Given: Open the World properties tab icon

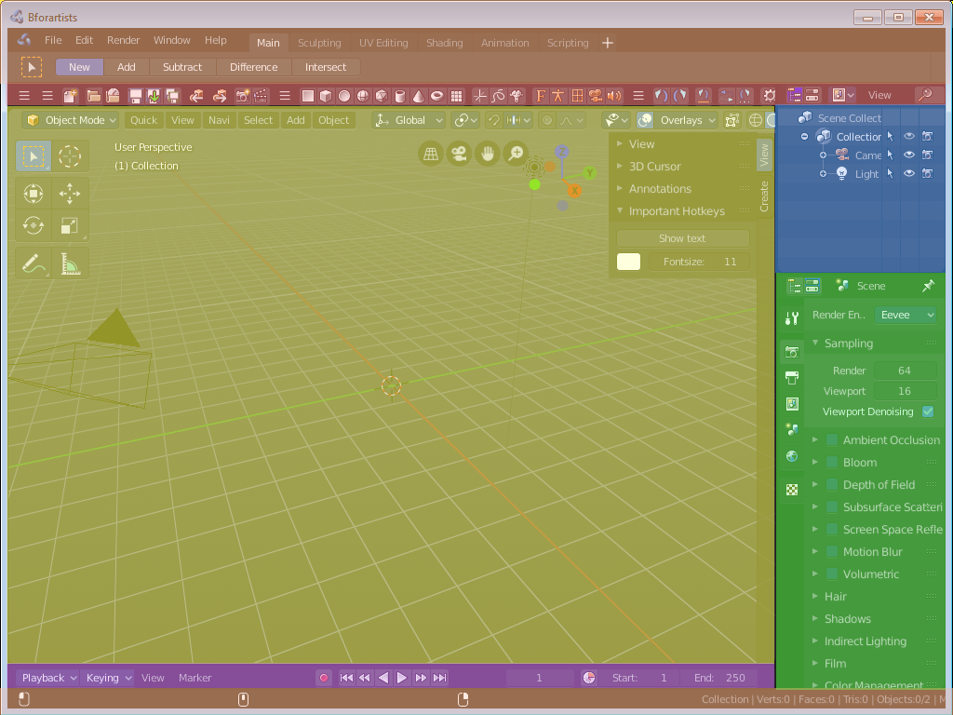Looking at the screenshot, I should coord(791,456).
